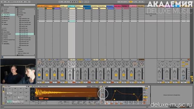Select the KICK_1 track header
The height and width of the screenshot is (109, 194).
(x=48, y=6)
